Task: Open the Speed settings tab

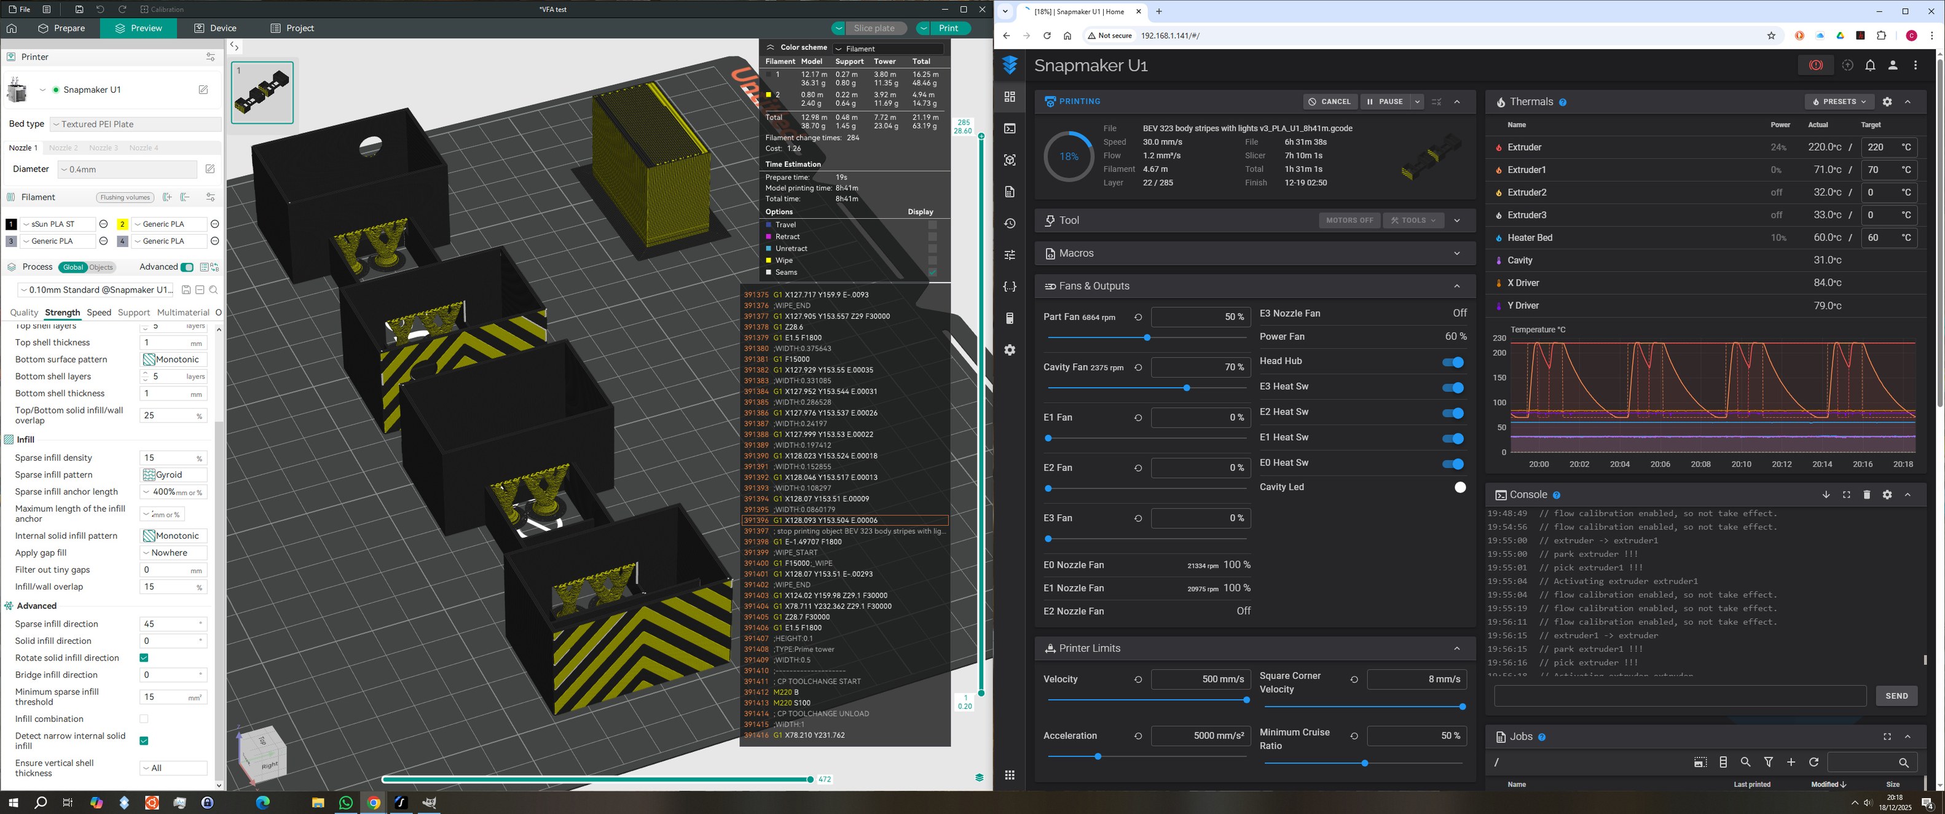Action: coord(99,313)
